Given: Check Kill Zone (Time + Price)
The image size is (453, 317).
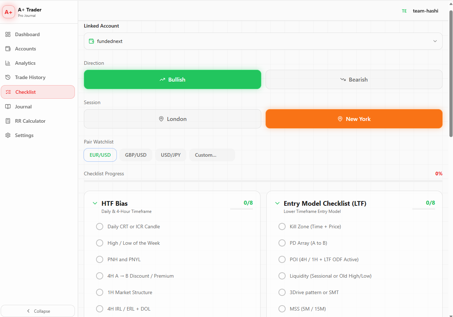Looking at the screenshot, I should tap(282, 226).
